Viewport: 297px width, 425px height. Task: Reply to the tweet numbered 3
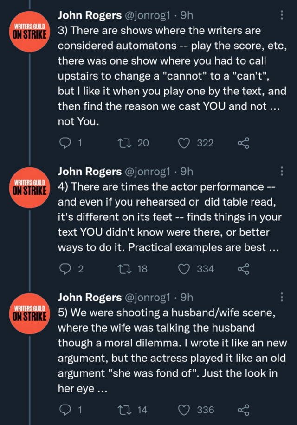[x=65, y=143]
